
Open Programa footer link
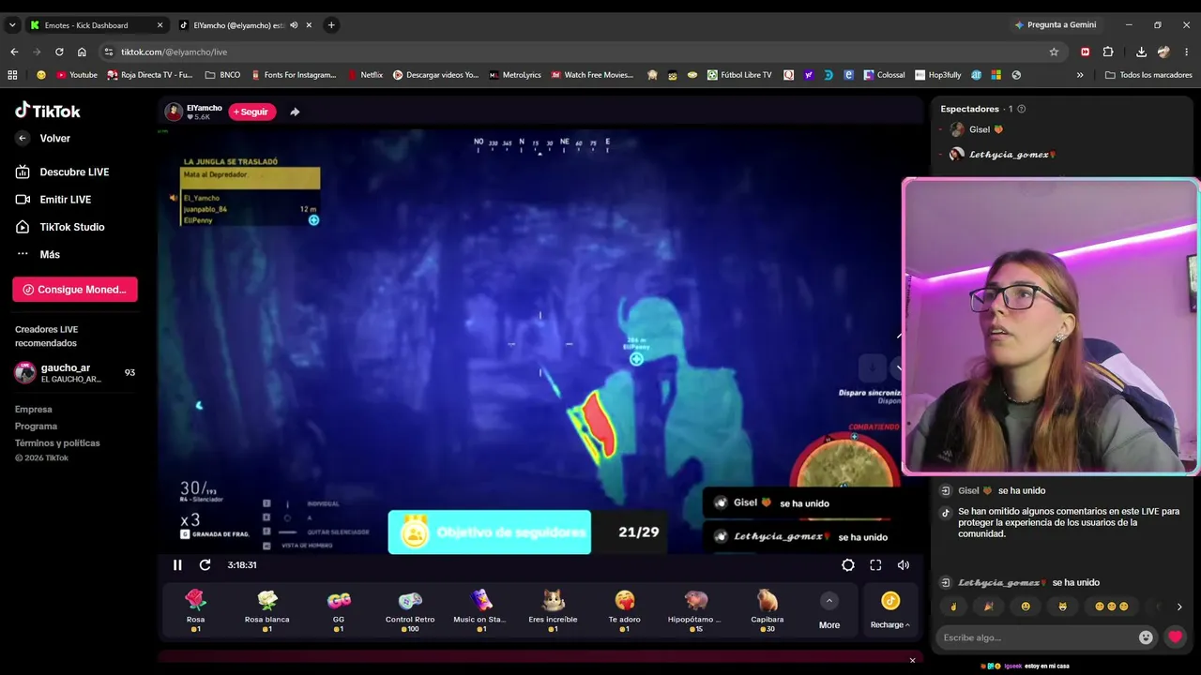36,427
